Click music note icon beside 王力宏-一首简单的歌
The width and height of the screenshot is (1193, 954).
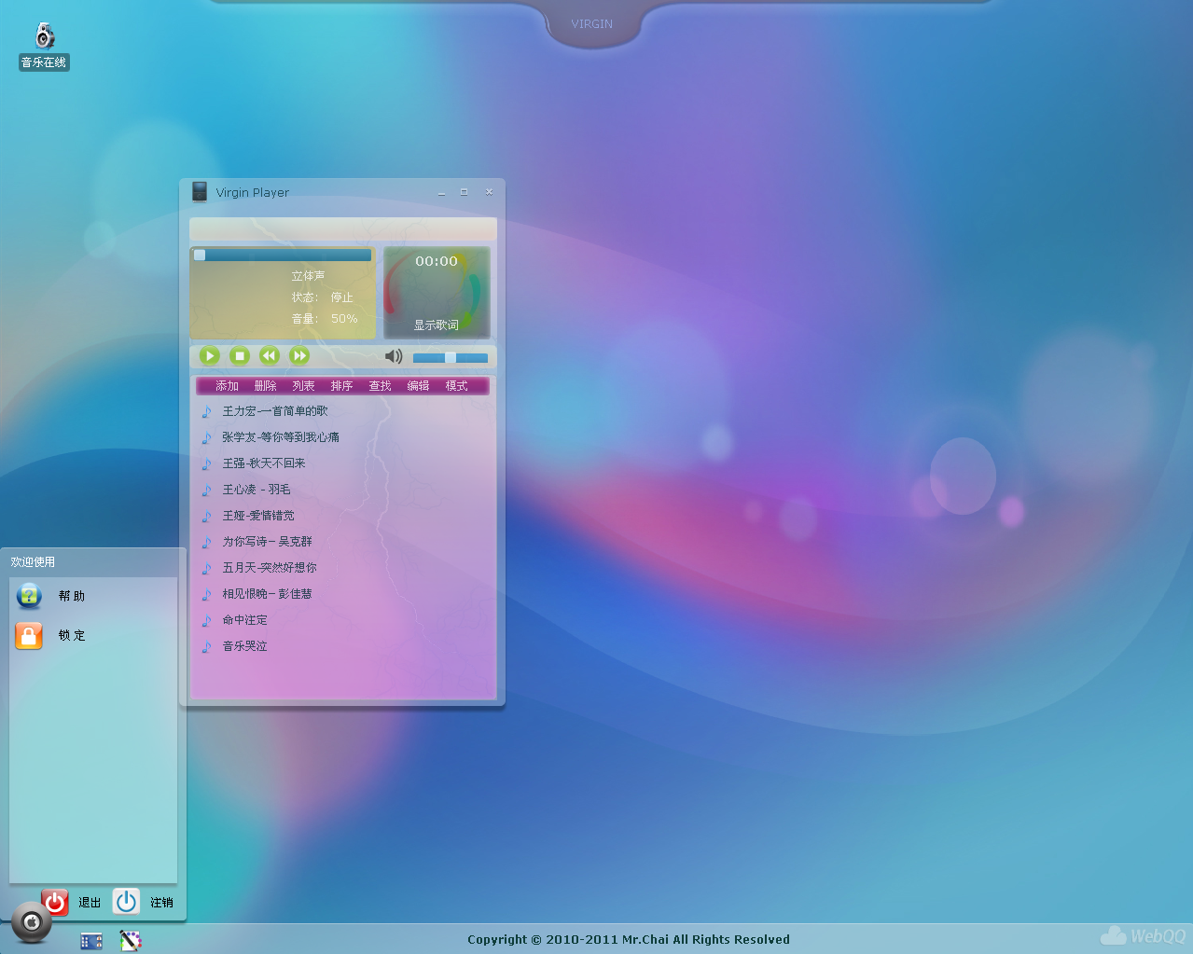207,411
